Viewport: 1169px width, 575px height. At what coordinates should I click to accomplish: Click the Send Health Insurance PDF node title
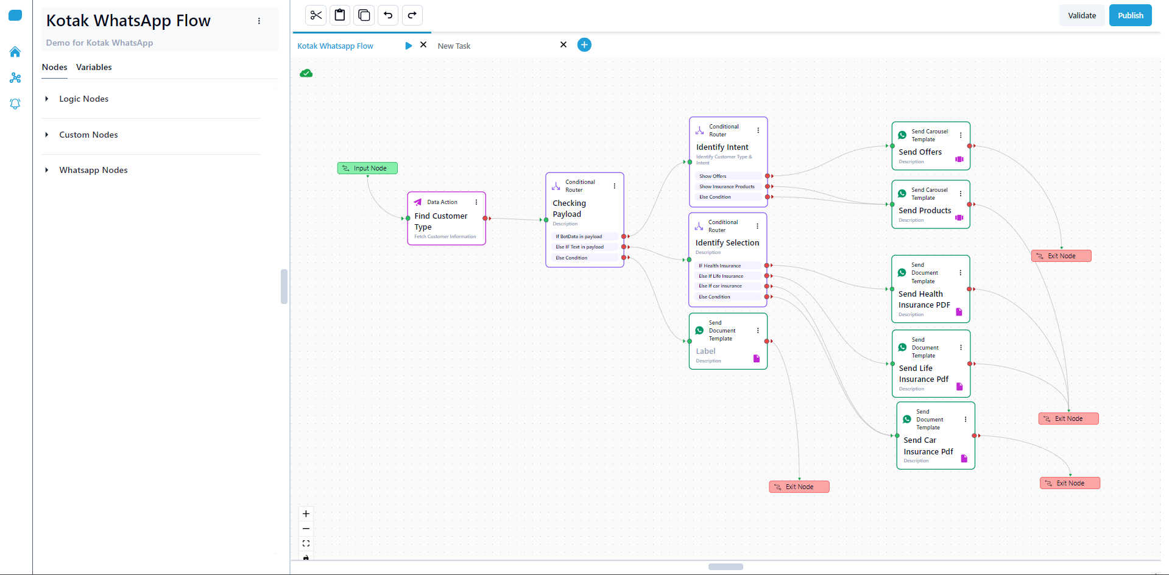924,300
